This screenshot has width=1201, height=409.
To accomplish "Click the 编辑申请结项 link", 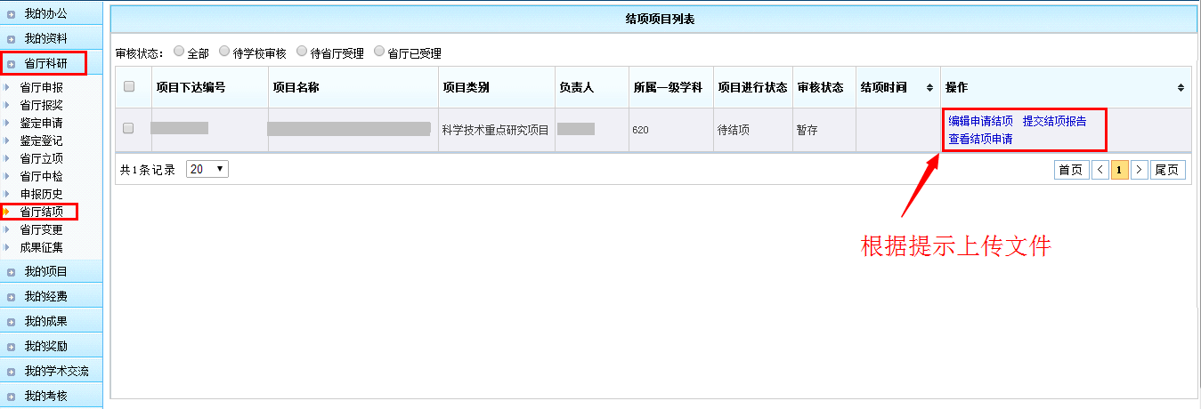I will [x=980, y=121].
